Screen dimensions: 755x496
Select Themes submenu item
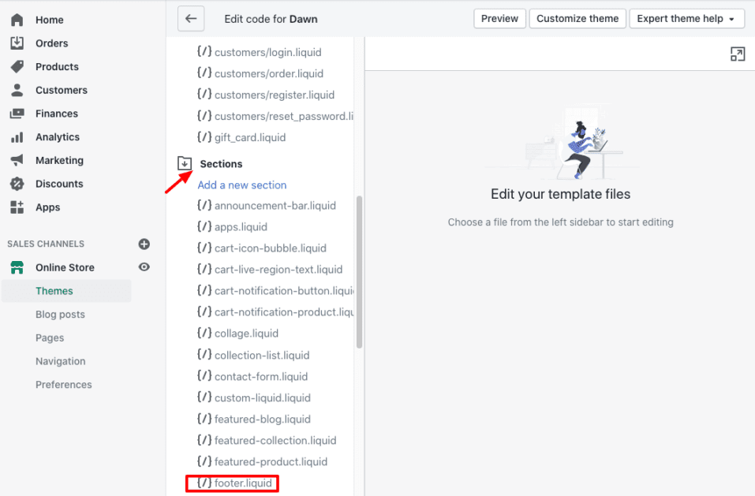click(54, 291)
